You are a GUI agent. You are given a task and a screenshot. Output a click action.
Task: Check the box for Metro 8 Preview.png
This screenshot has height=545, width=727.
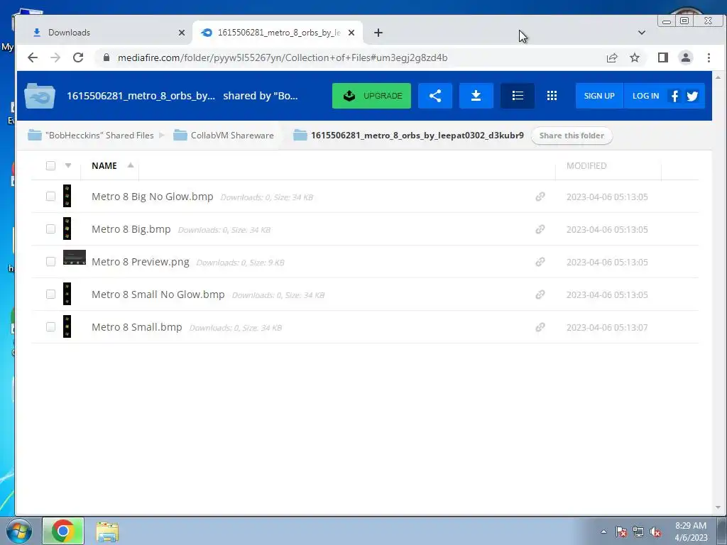point(50,262)
